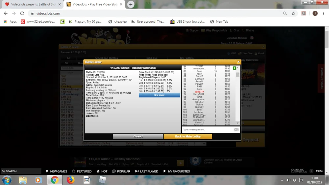The height and width of the screenshot is (185, 329).
Task: Bookmark this page with star icon
Action: coord(293,13)
